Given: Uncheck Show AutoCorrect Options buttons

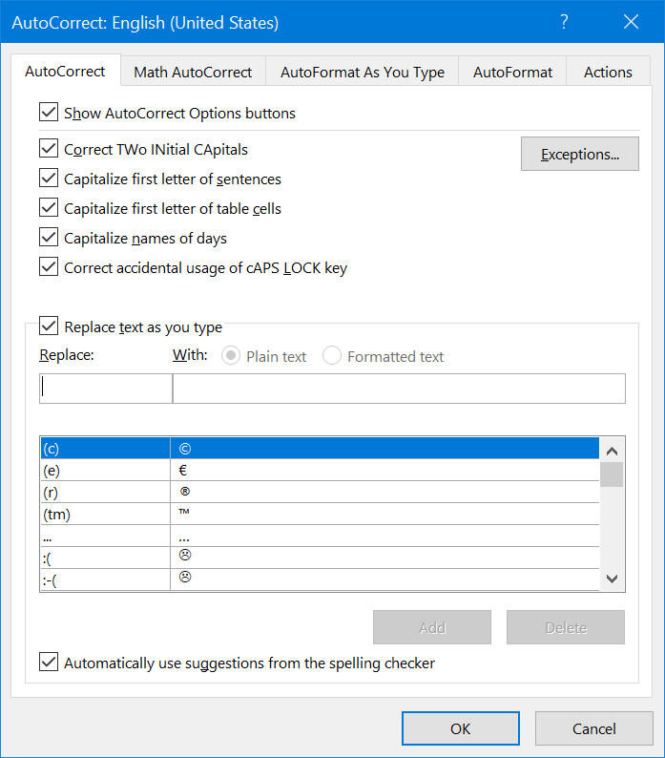Looking at the screenshot, I should point(49,113).
